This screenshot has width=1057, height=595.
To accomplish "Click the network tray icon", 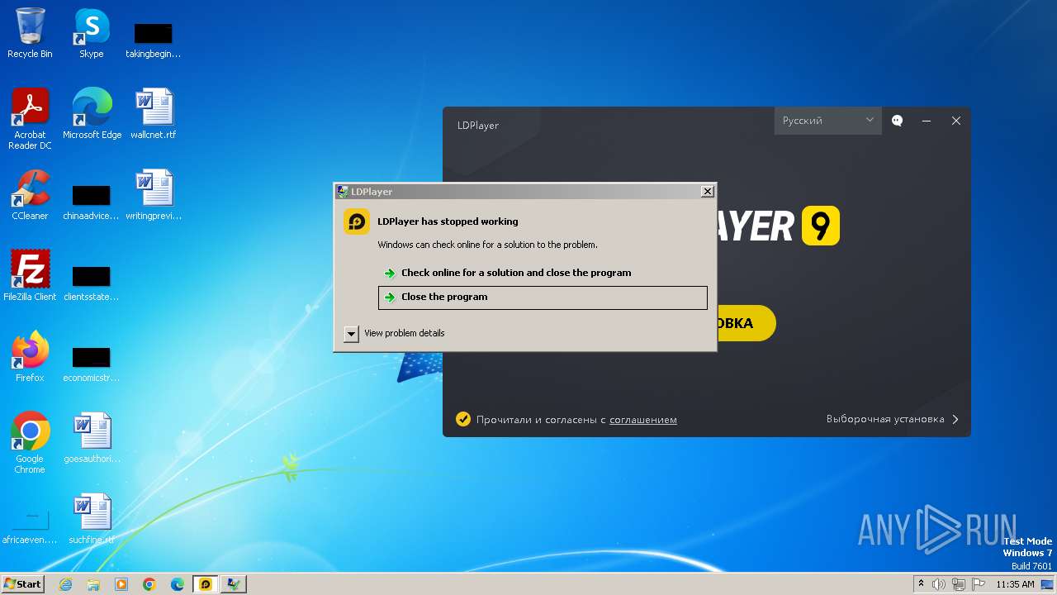I will tap(959, 584).
